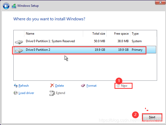Screen dimensions: 166x125
Task: Click the Windows Setup title icon
Action: [14, 6]
